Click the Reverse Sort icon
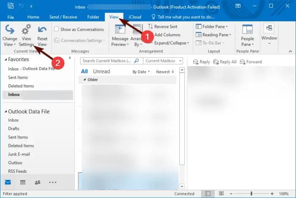The image size is (296, 198). point(151,26)
